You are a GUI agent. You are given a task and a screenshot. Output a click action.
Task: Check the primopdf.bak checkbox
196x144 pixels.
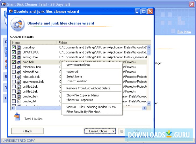14,72
